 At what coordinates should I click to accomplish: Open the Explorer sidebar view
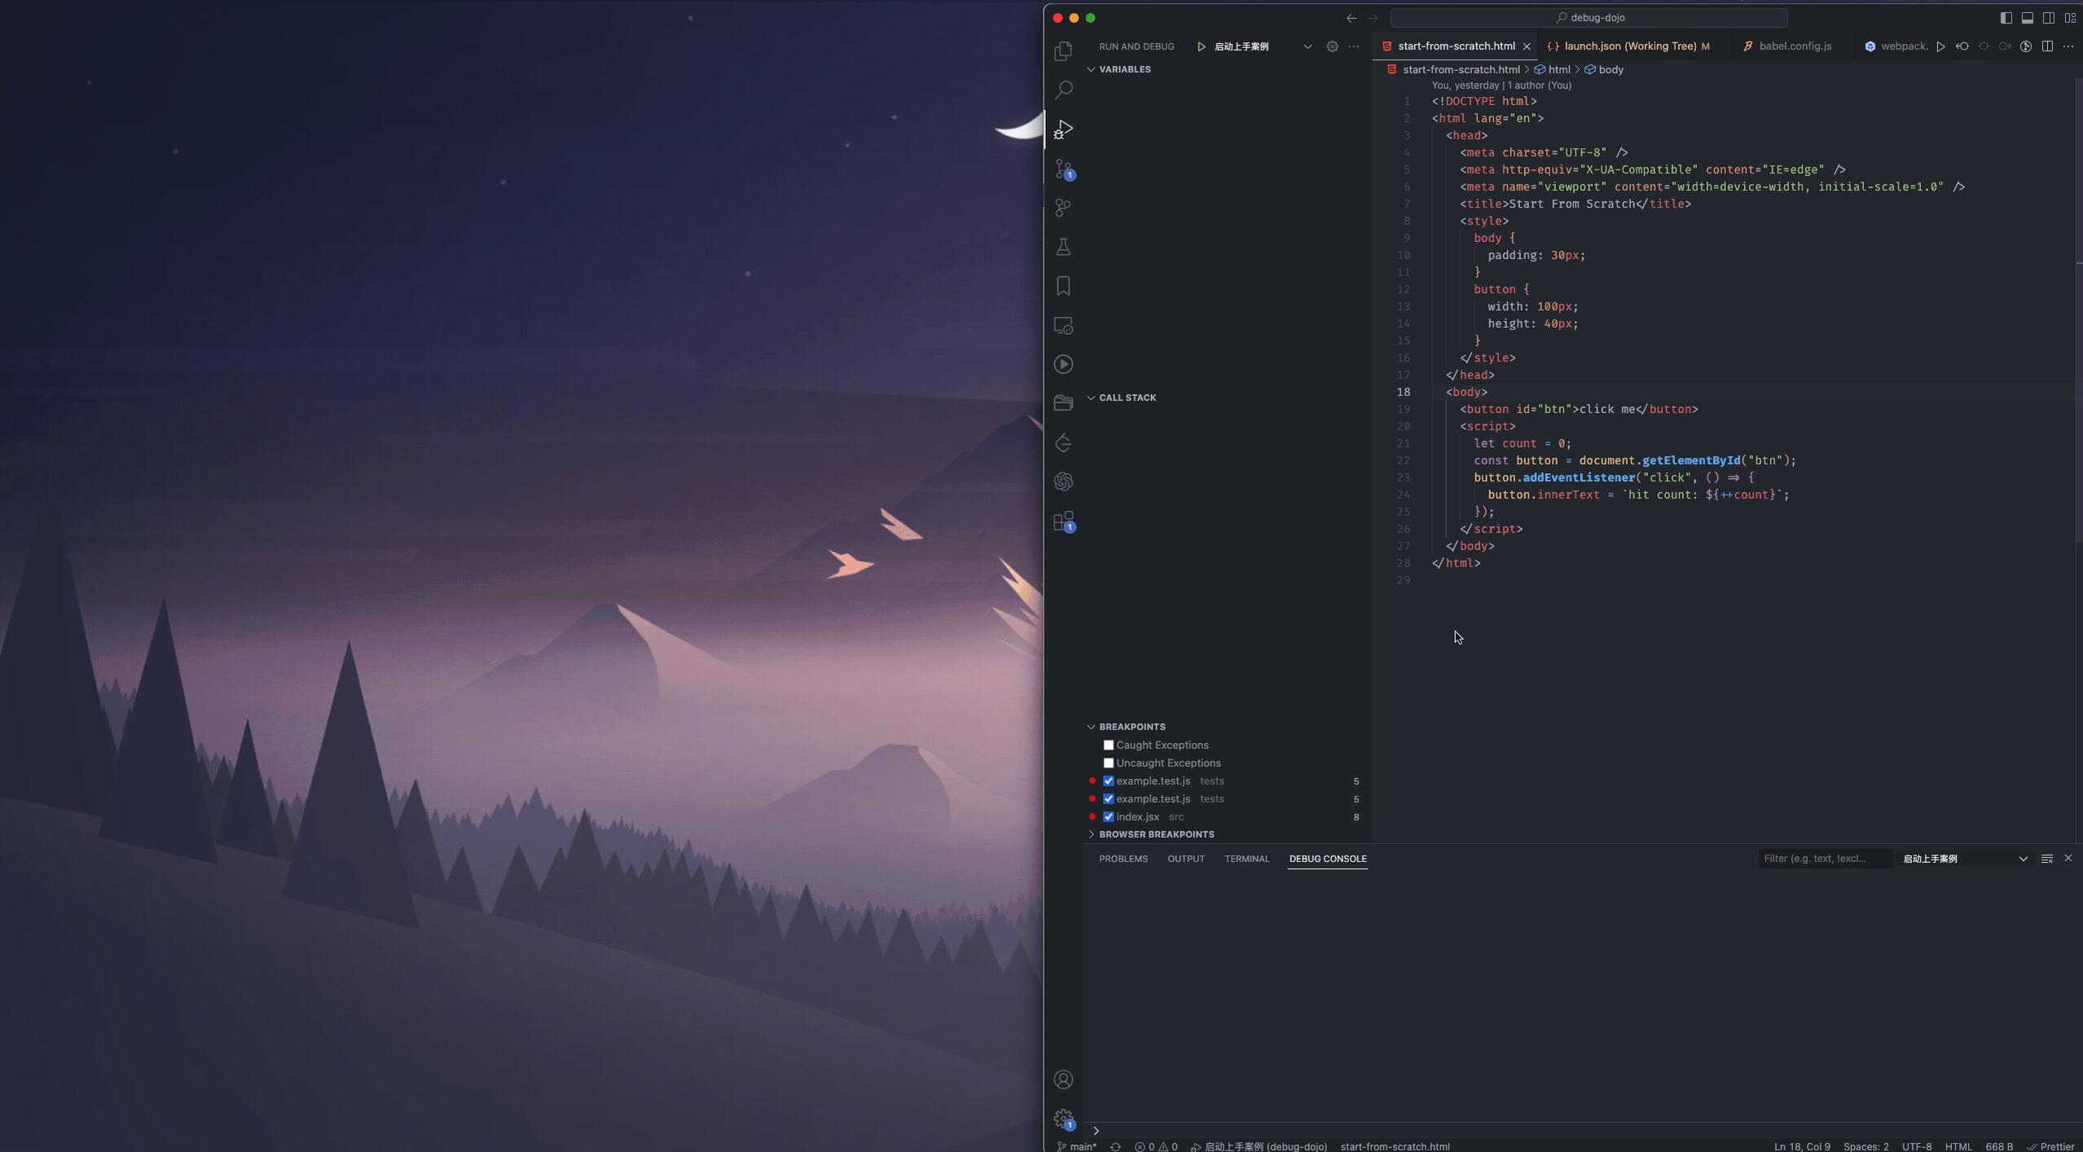(x=1063, y=51)
